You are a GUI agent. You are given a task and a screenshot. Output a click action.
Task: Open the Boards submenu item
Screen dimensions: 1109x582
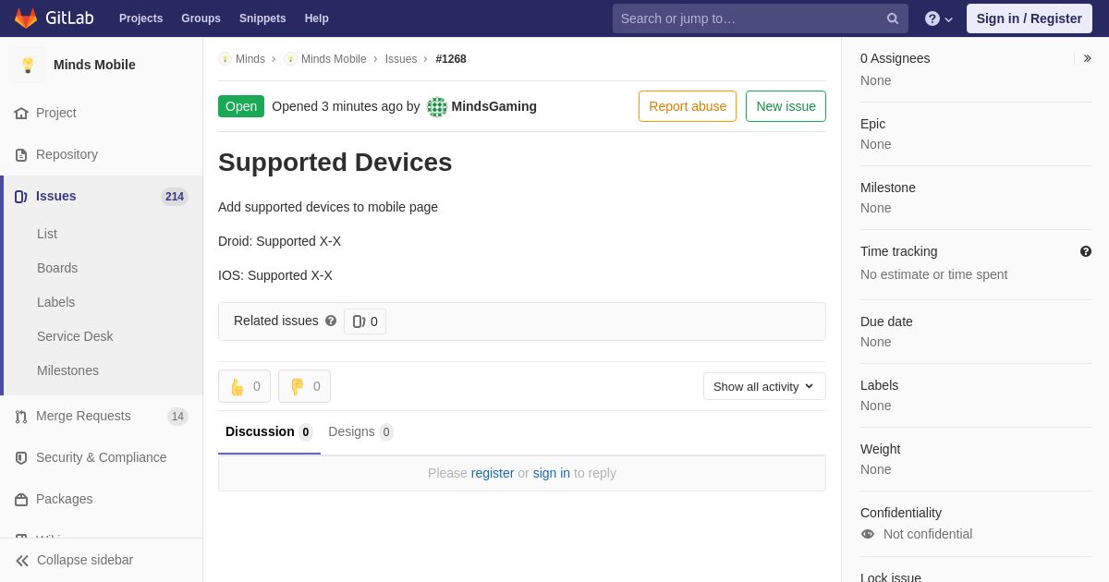tap(57, 268)
